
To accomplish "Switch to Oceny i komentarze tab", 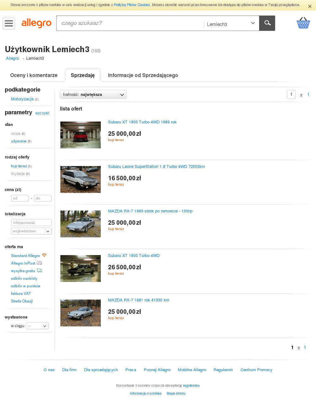I will coord(34,75).
